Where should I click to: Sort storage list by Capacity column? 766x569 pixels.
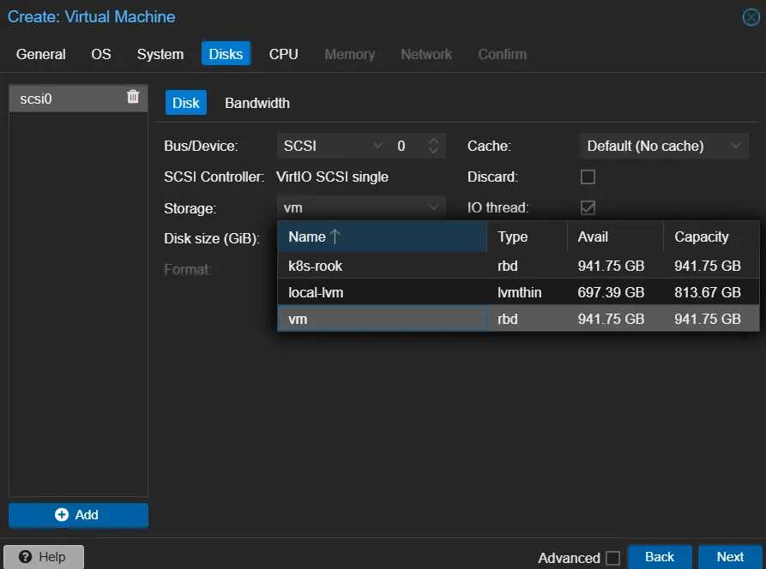pyautogui.click(x=711, y=237)
